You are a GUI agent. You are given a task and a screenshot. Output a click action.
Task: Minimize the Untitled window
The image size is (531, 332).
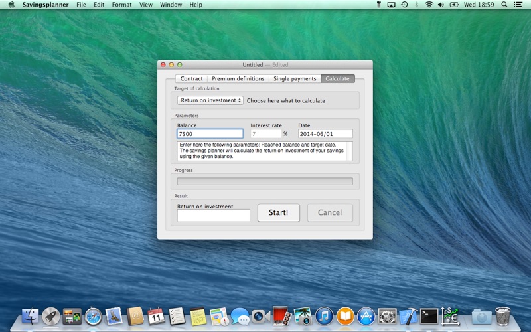(171, 64)
